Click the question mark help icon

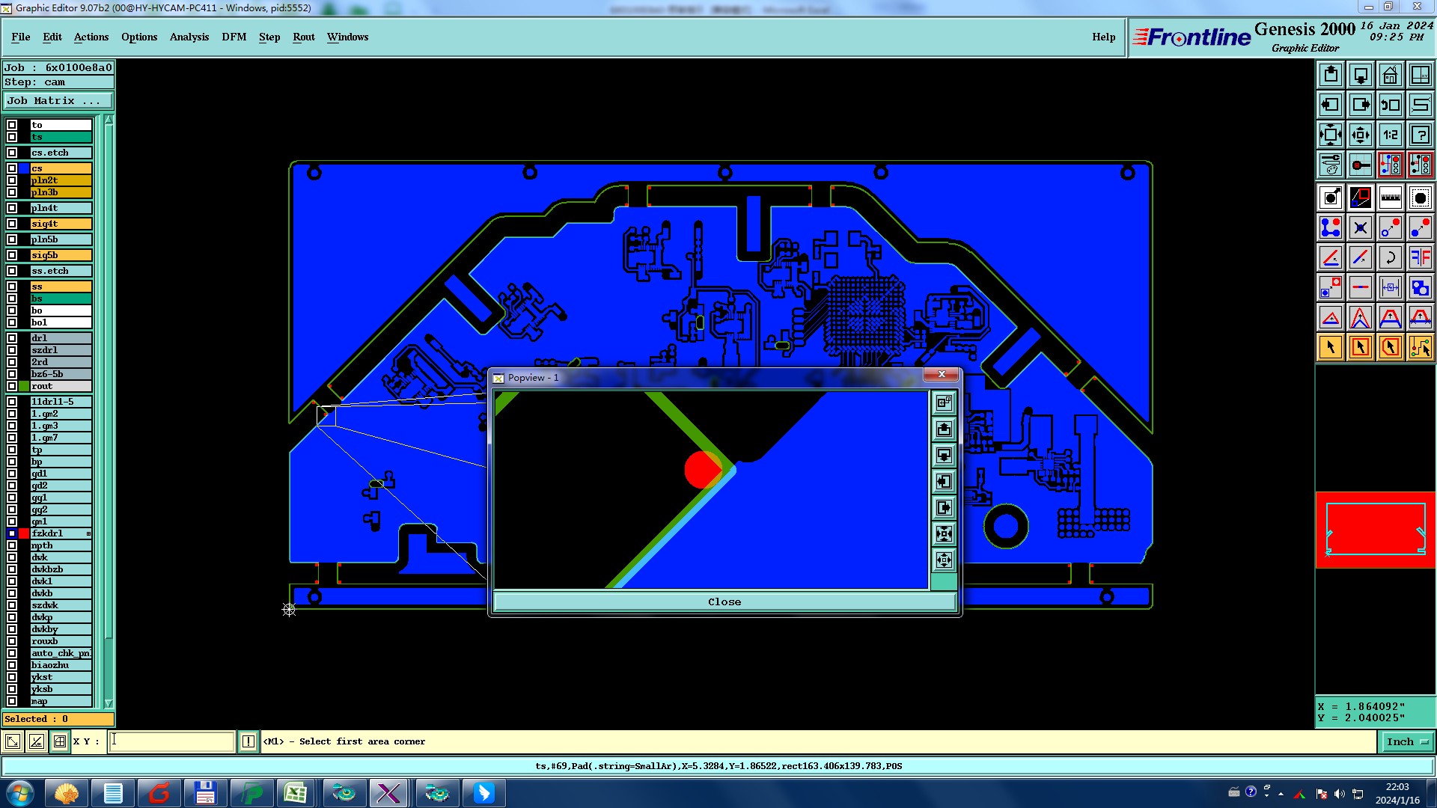1420,135
